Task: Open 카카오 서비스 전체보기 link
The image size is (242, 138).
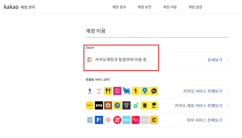Action: pos(203,91)
